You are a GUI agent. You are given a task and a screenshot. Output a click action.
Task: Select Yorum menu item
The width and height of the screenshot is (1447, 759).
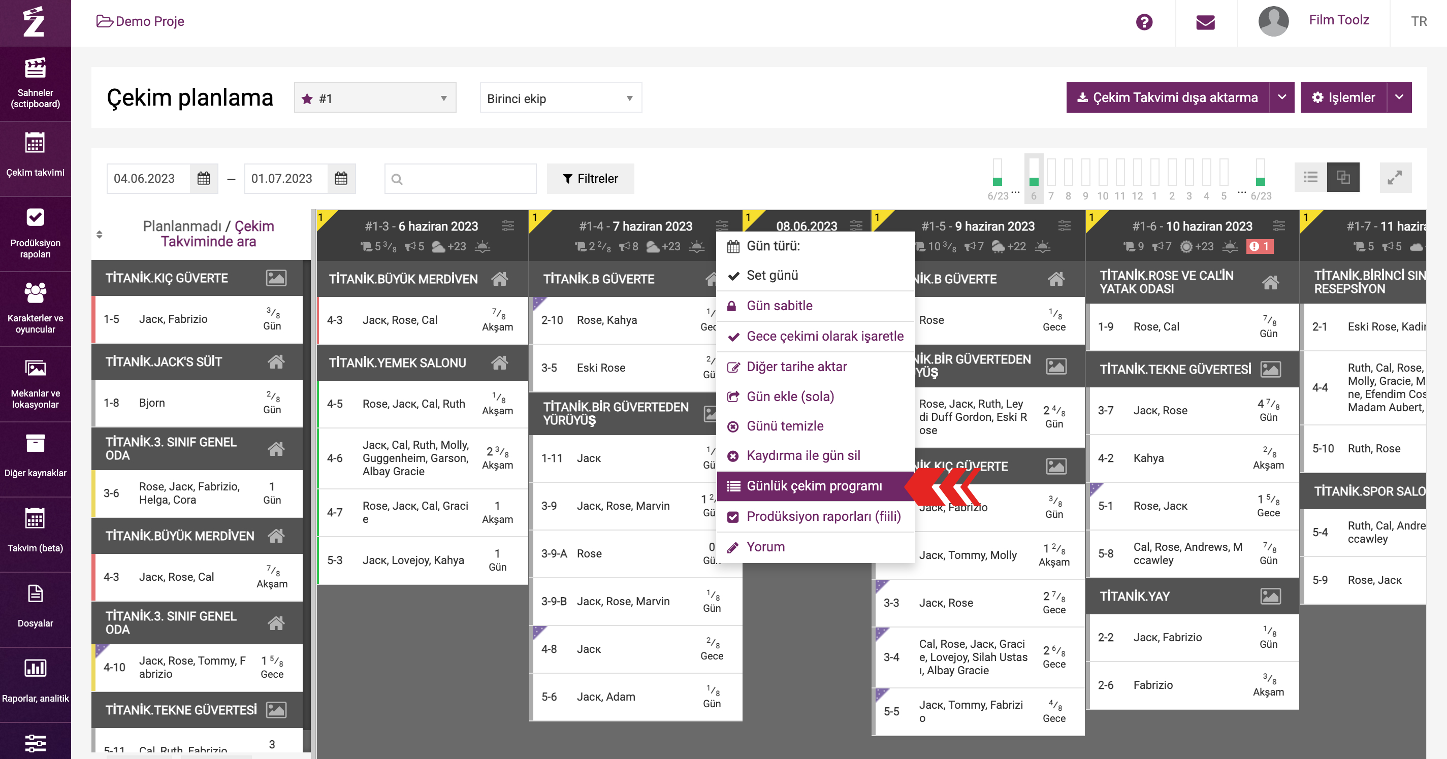816,546
